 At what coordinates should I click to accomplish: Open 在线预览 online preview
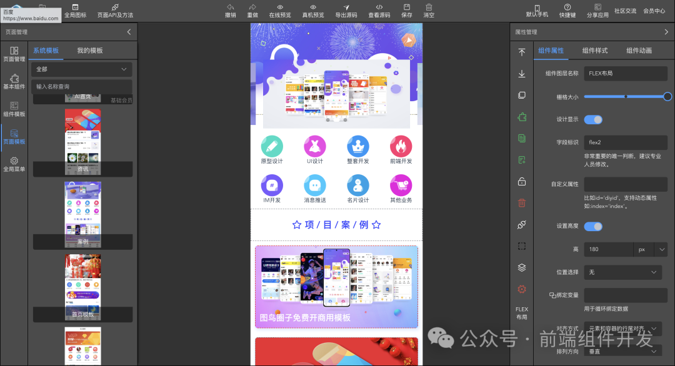click(280, 11)
